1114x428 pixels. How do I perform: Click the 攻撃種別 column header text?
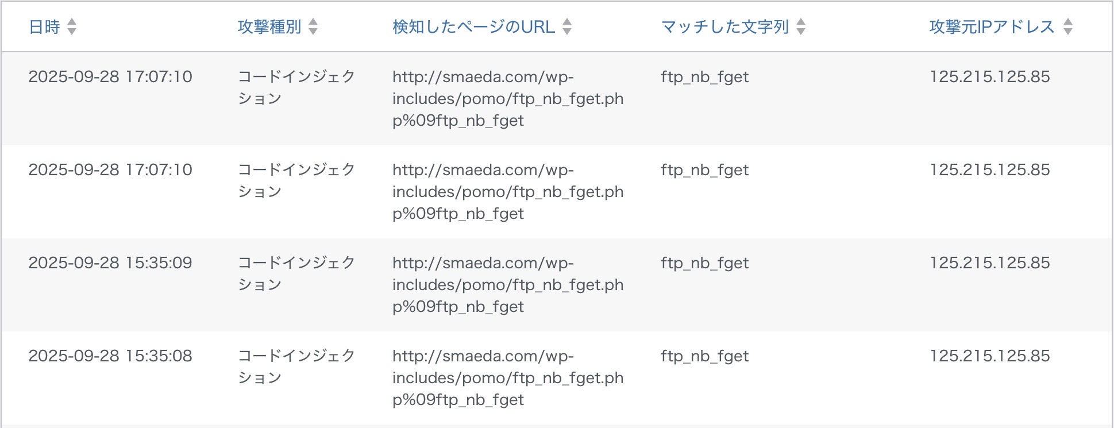269,27
